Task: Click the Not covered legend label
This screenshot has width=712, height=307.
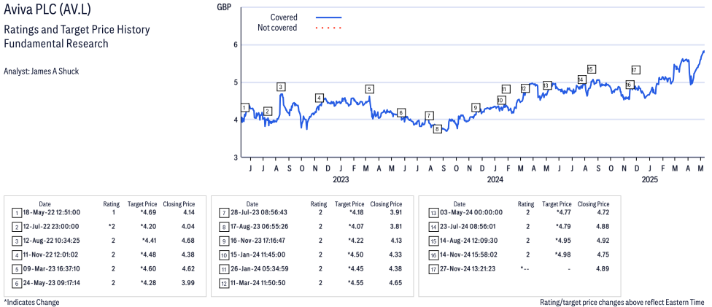Action: [277, 28]
